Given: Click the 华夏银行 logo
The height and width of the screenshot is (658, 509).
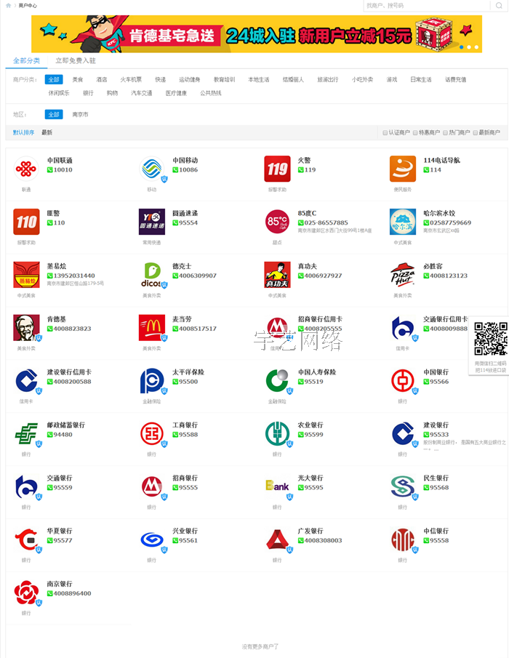Looking at the screenshot, I should pyautogui.click(x=26, y=539).
